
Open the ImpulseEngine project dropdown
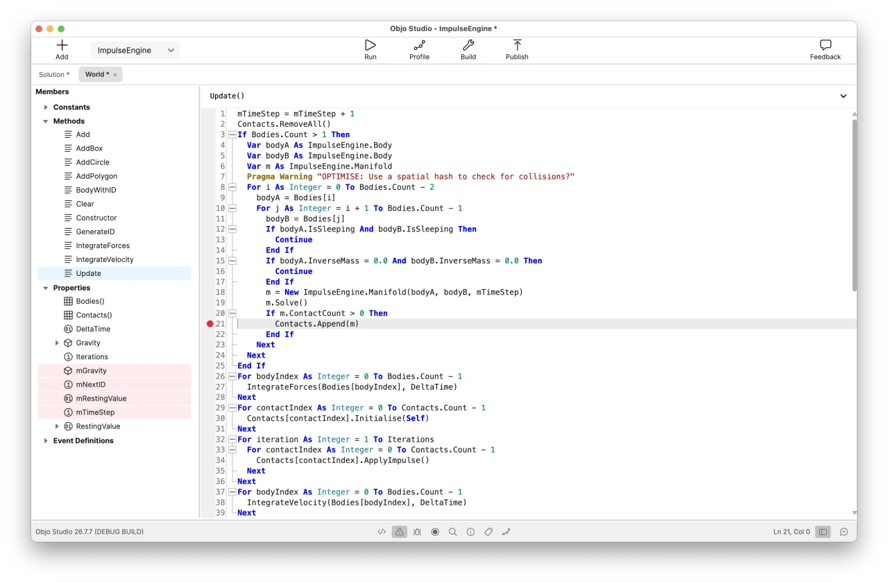click(x=135, y=50)
